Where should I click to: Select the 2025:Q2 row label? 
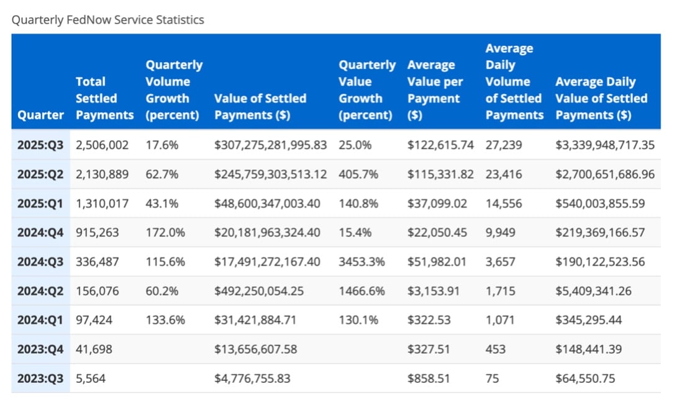coord(40,174)
